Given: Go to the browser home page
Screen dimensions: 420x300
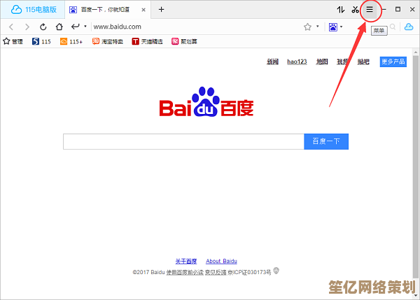Looking at the screenshot, I should (58, 27).
